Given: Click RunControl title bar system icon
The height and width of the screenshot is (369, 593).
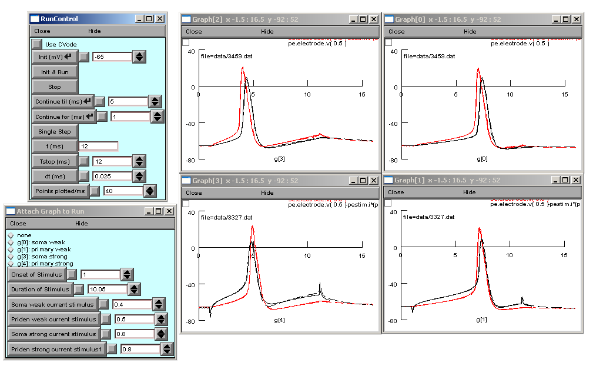Looking at the screenshot, I should click(35, 19).
